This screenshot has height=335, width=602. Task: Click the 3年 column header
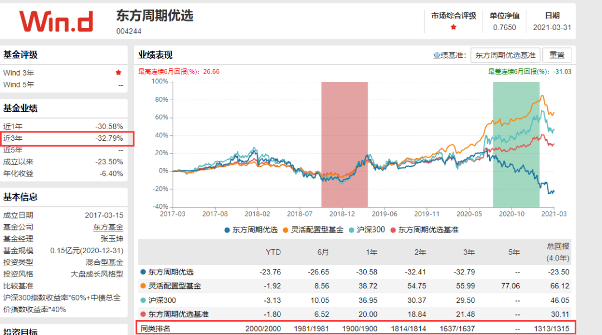tap(469, 252)
